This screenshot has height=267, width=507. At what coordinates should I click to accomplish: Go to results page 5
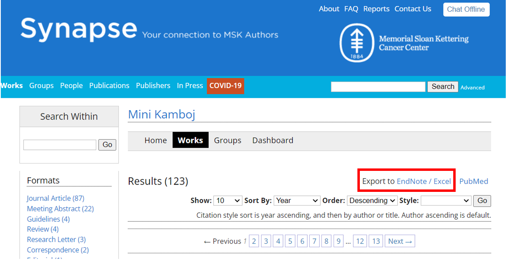click(x=290, y=241)
